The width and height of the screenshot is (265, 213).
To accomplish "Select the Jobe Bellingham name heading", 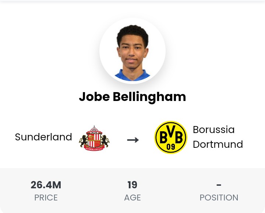I will click(x=132, y=97).
